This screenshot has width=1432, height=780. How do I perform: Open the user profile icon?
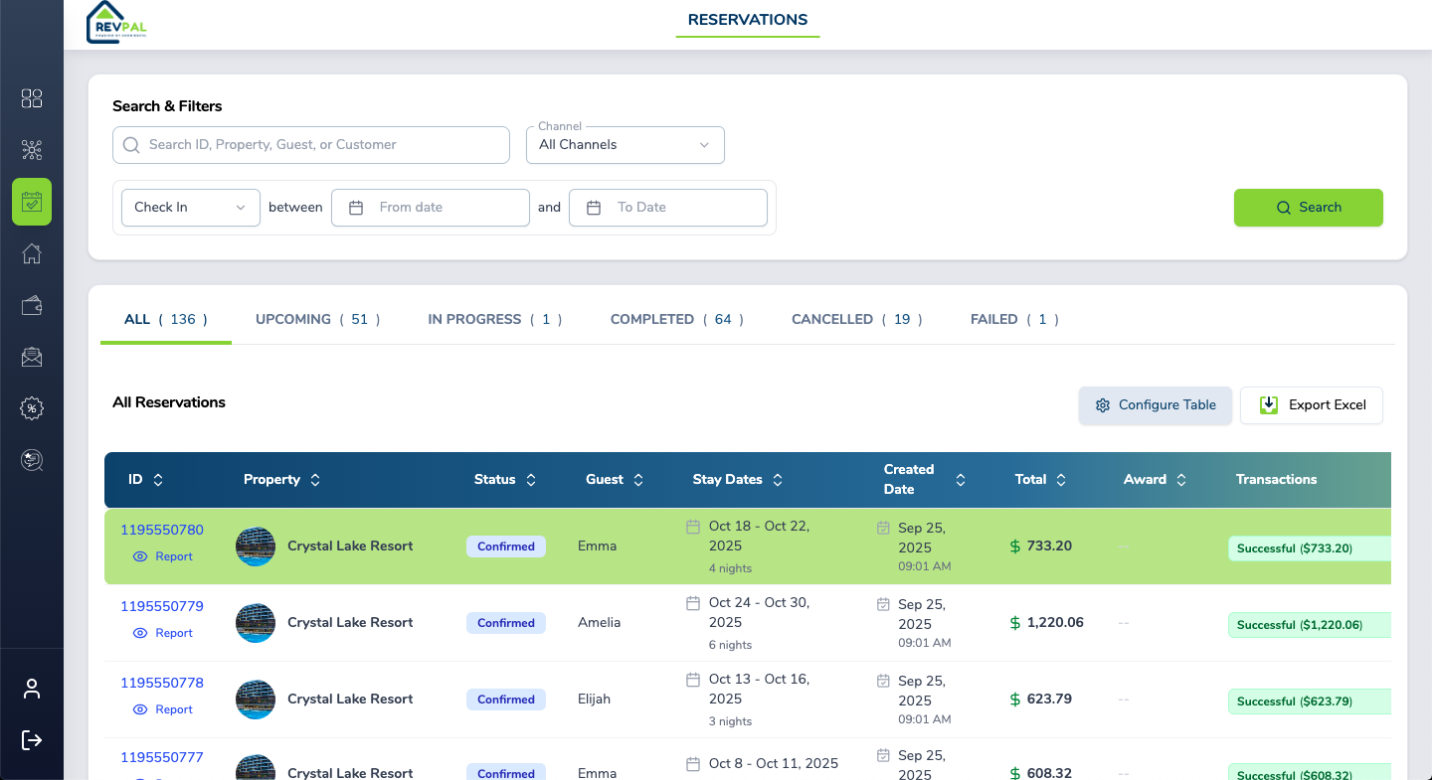click(x=32, y=689)
